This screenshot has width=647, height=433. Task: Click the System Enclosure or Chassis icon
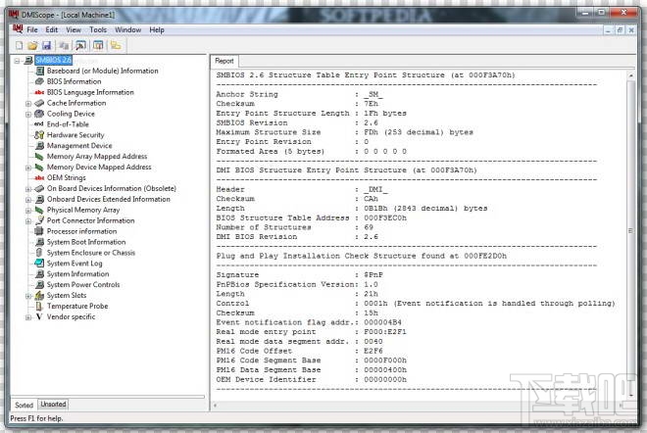[39, 253]
